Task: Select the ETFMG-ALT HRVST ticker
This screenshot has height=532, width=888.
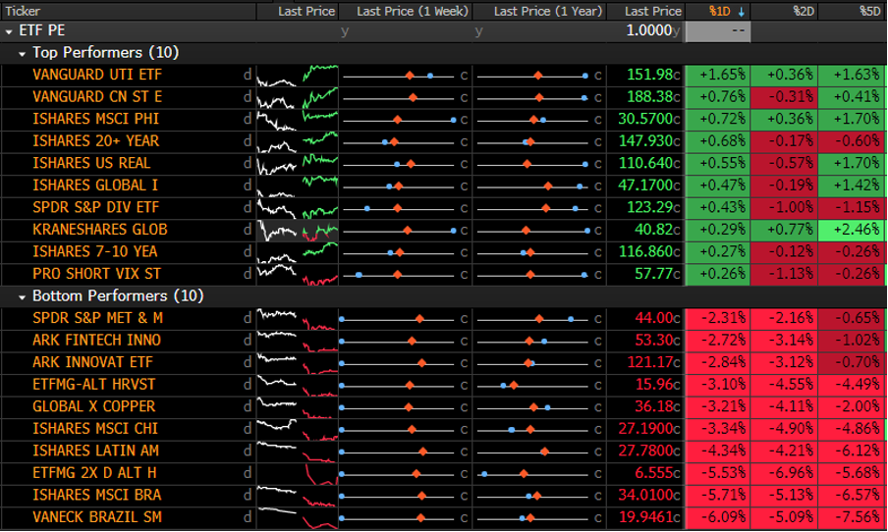Action: point(93,385)
